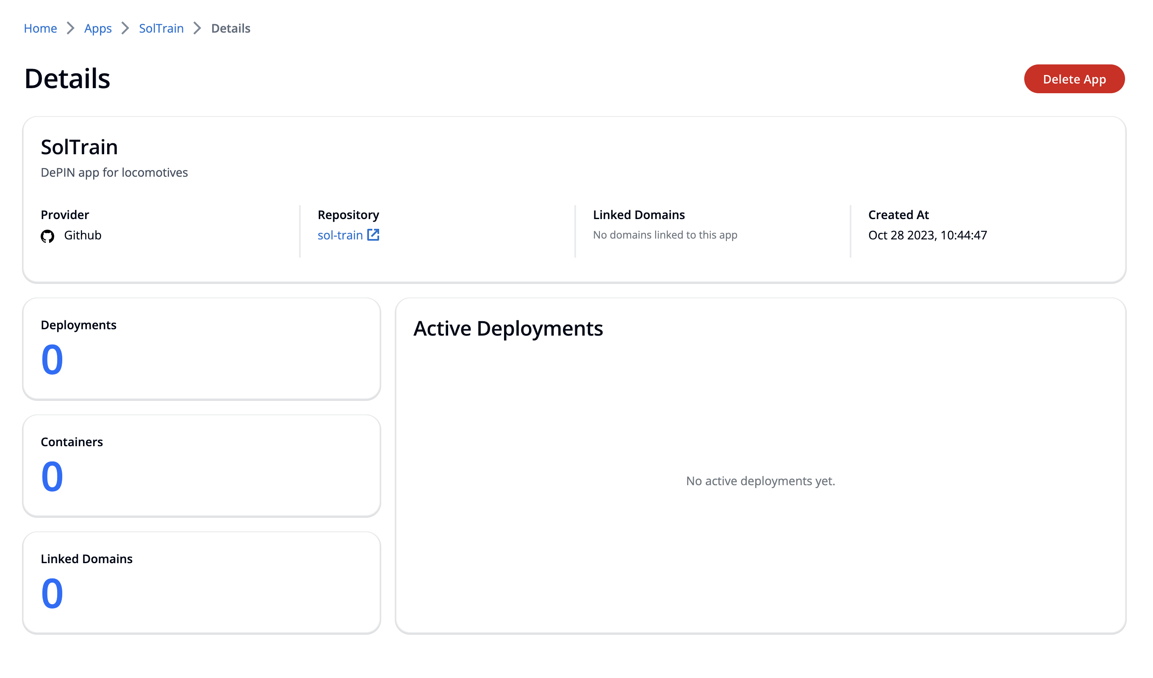Screen dimensions: 1153x678
Task: Click the 'Oct 28 2023, 10:44:47' timestamp
Action: point(927,235)
